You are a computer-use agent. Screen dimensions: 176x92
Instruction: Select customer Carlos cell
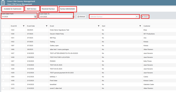click(146, 77)
